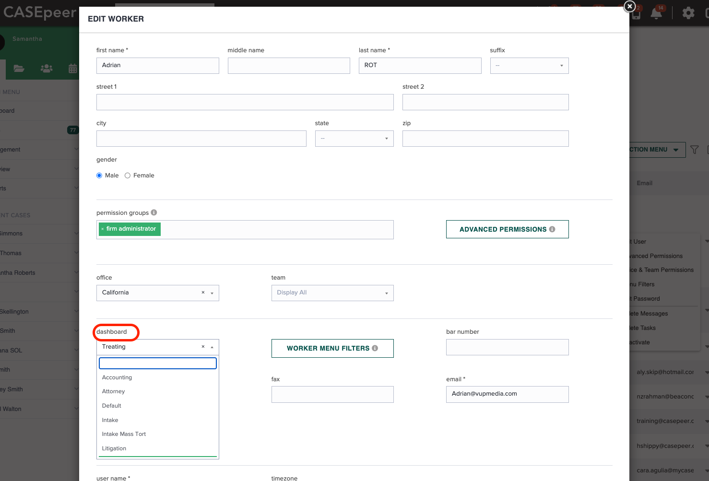Open the cases folder icon
This screenshot has height=481, width=709.
[x=19, y=69]
